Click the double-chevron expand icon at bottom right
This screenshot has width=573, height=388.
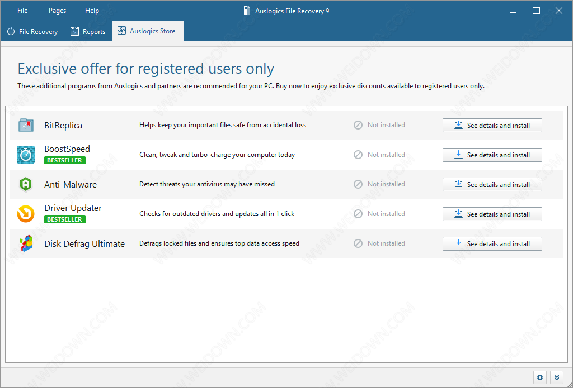557,377
